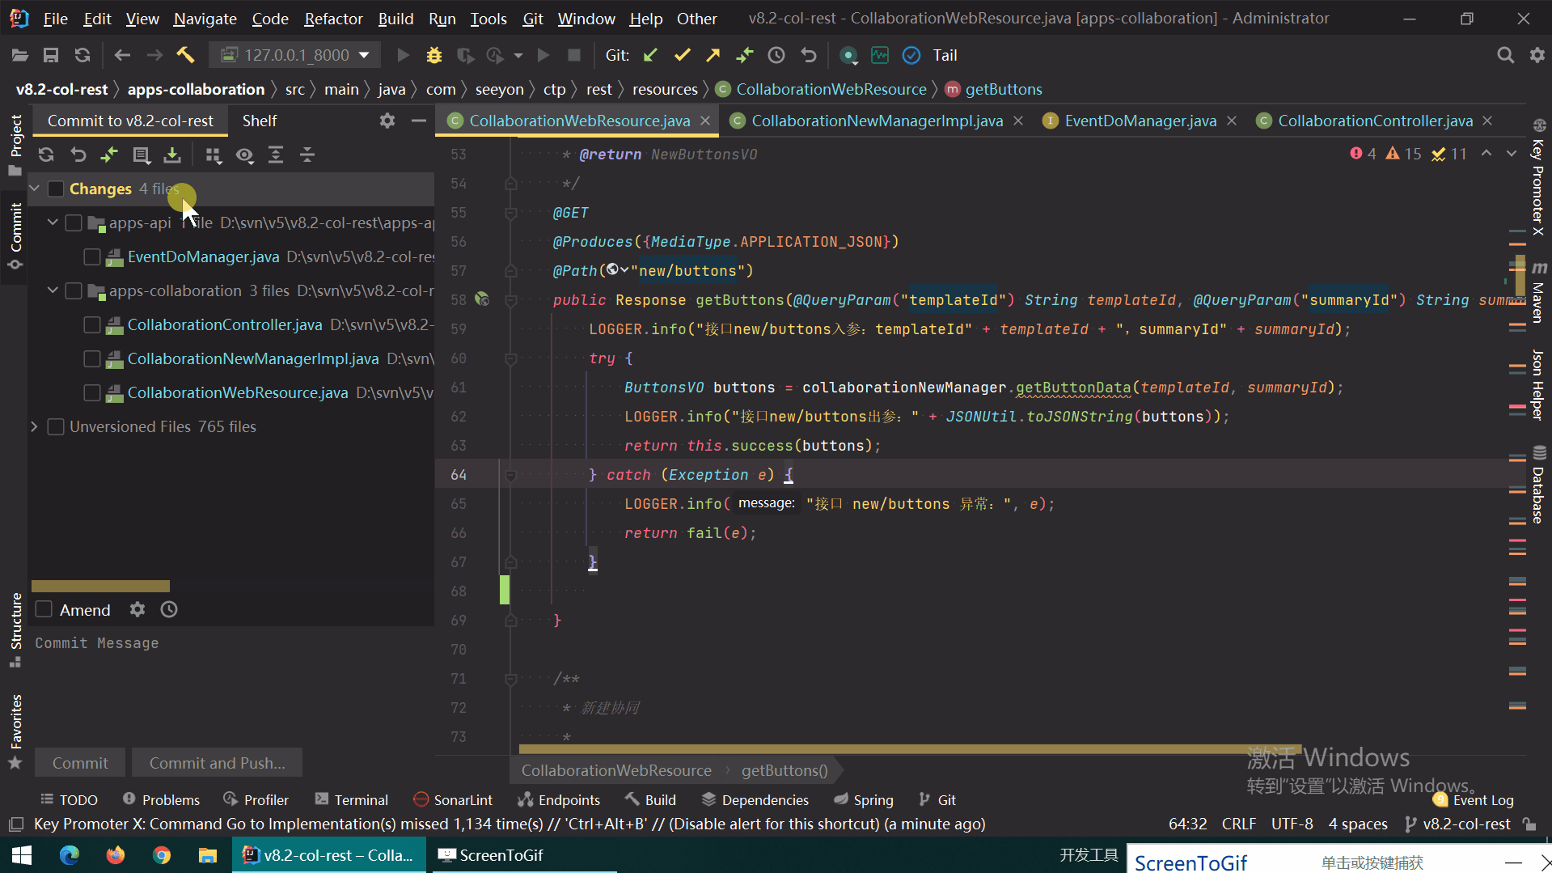This screenshot has width=1552, height=873.
Task: Click the Debug bug icon
Action: (x=434, y=55)
